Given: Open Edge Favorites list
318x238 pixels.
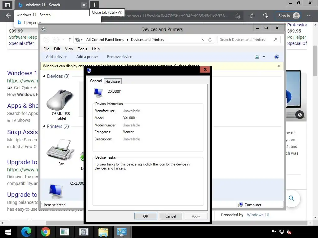Looking at the screenshot, I should point(252,16).
